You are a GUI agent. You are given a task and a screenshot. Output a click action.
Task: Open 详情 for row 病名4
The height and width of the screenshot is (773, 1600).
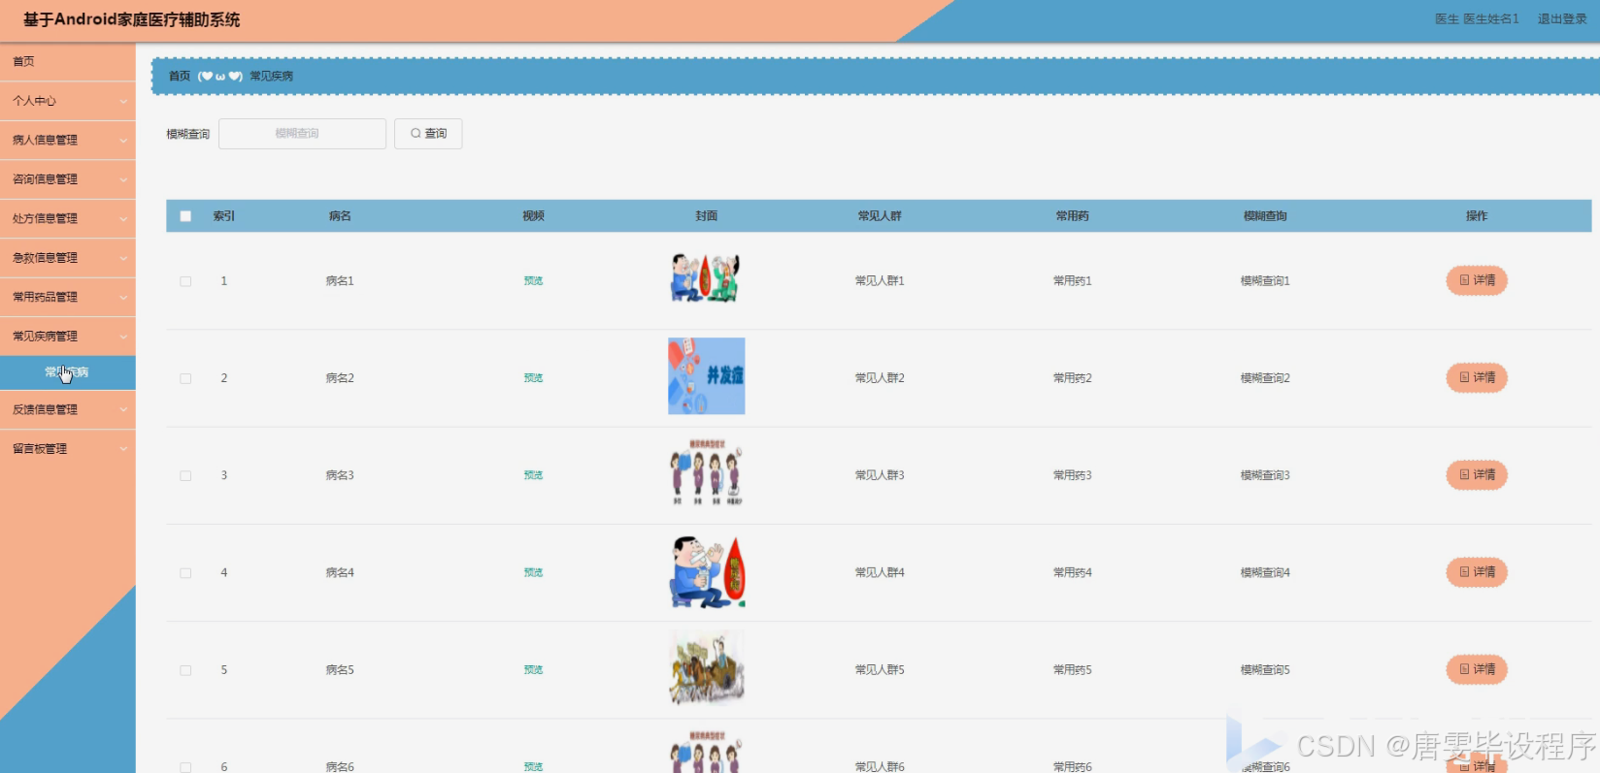pyautogui.click(x=1477, y=572)
